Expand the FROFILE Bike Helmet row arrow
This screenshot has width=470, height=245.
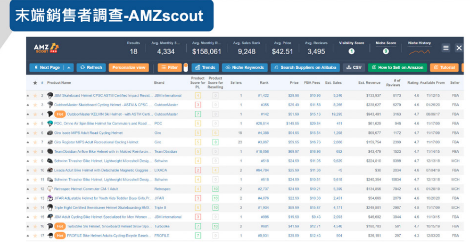tap(28, 236)
